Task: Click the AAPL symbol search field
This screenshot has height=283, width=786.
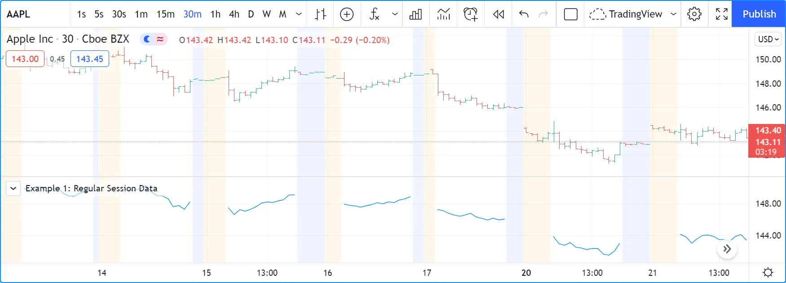Action: (x=19, y=14)
